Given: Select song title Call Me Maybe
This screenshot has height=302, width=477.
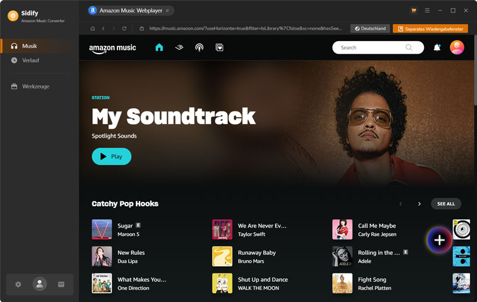Looking at the screenshot, I should click(x=377, y=226).
